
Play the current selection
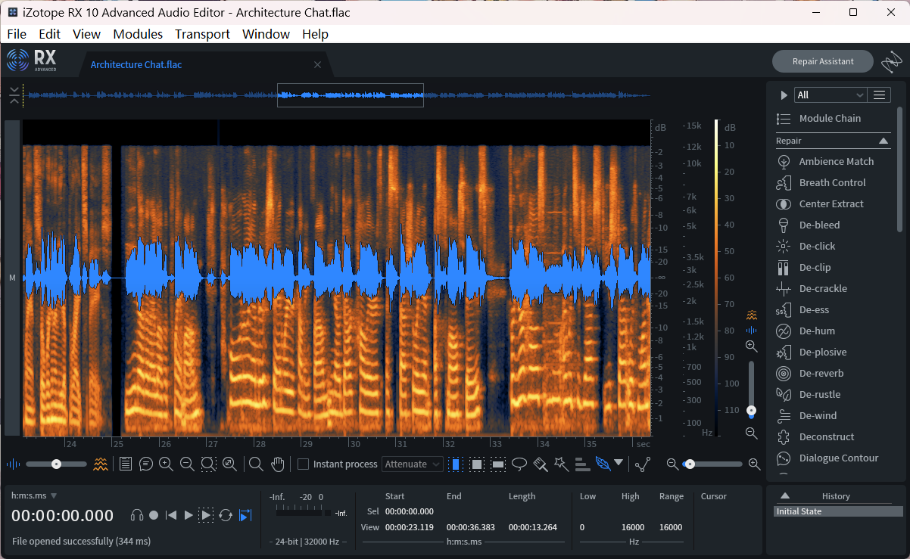click(x=206, y=515)
